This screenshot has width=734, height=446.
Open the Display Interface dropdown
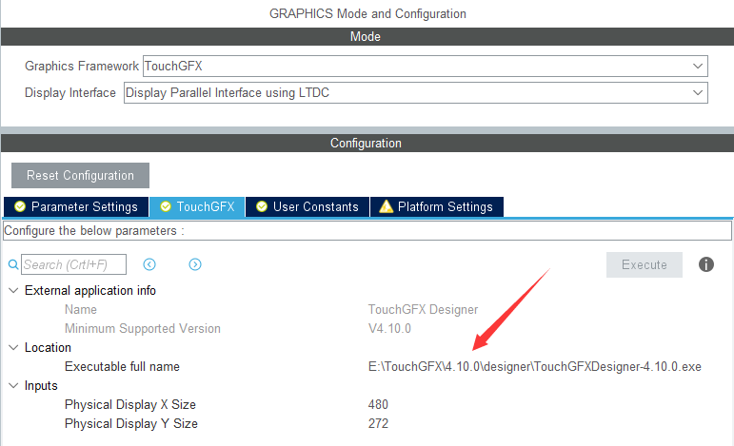[x=416, y=92]
